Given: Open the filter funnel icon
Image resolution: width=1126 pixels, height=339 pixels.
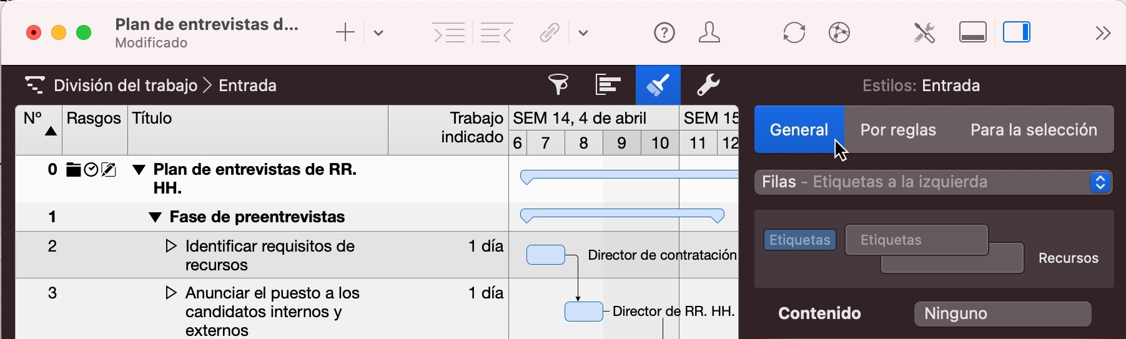Looking at the screenshot, I should pos(558,84).
